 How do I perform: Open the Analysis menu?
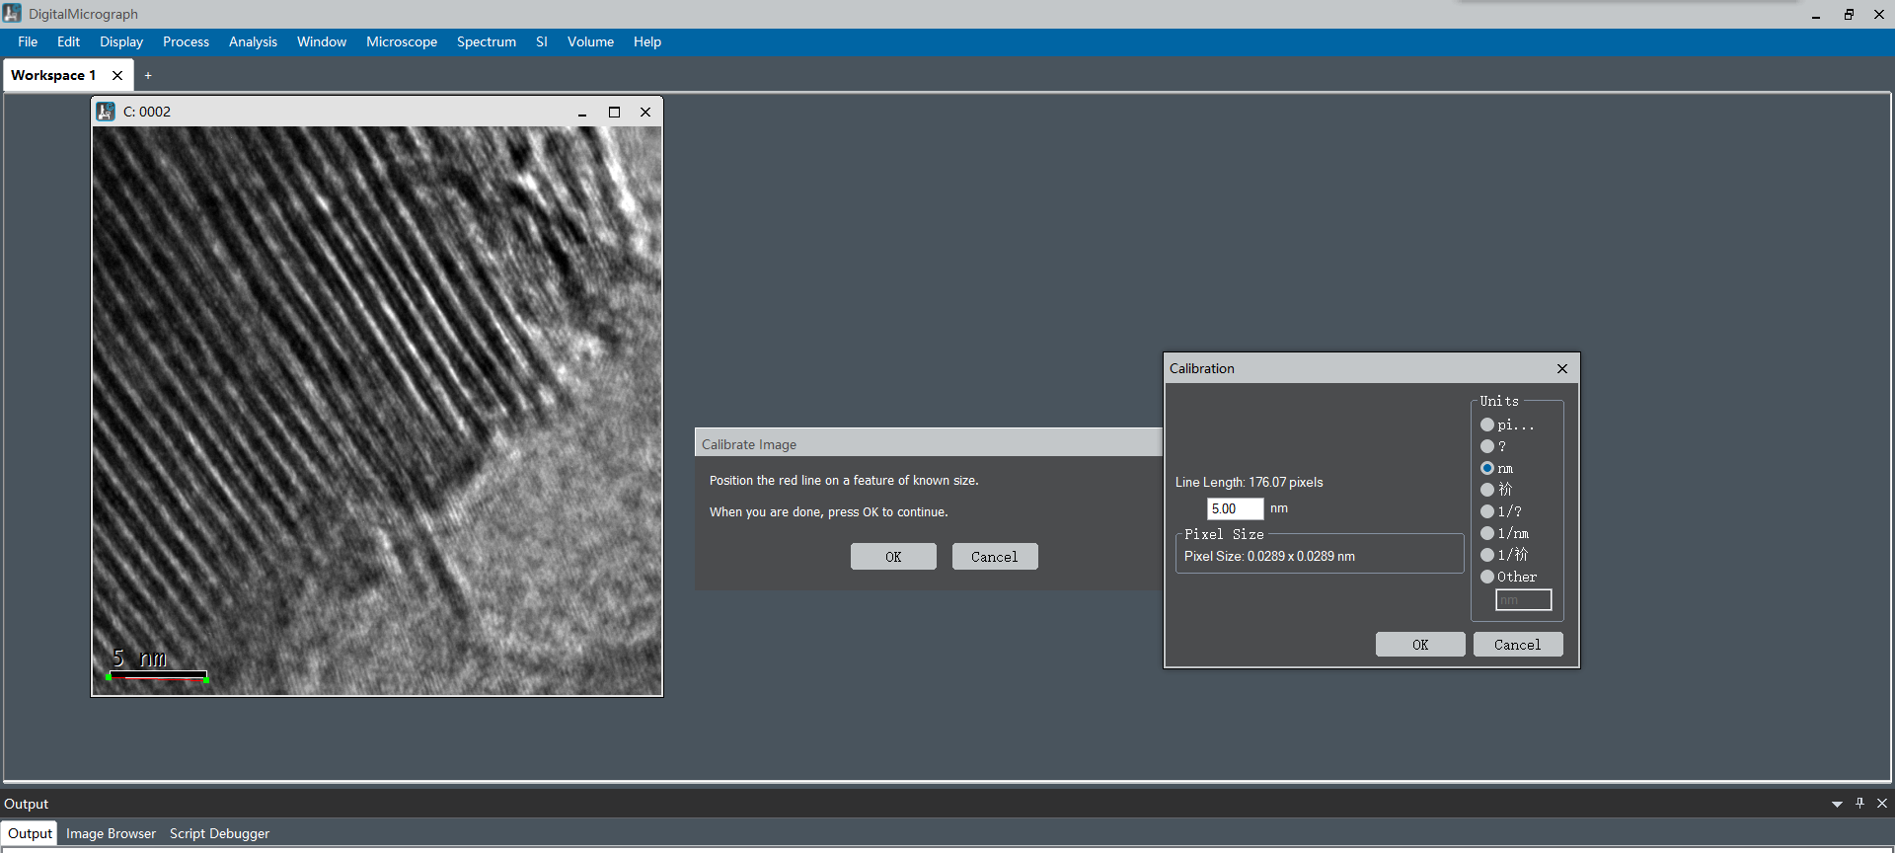point(253,41)
